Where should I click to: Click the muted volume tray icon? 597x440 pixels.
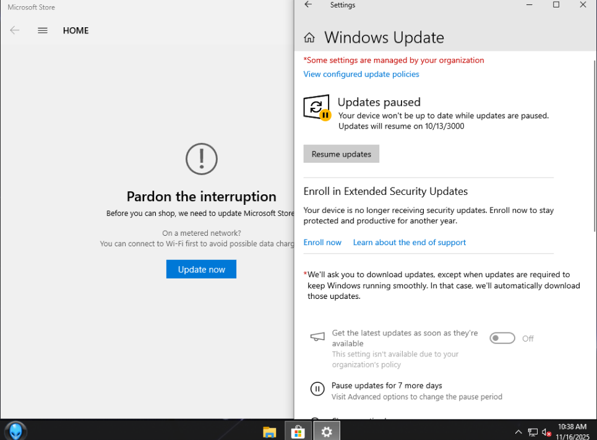(546, 433)
